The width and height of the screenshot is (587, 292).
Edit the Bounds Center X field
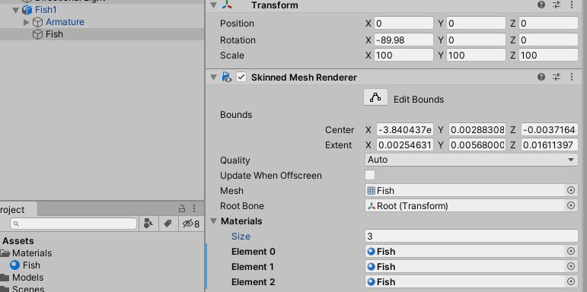(405, 130)
